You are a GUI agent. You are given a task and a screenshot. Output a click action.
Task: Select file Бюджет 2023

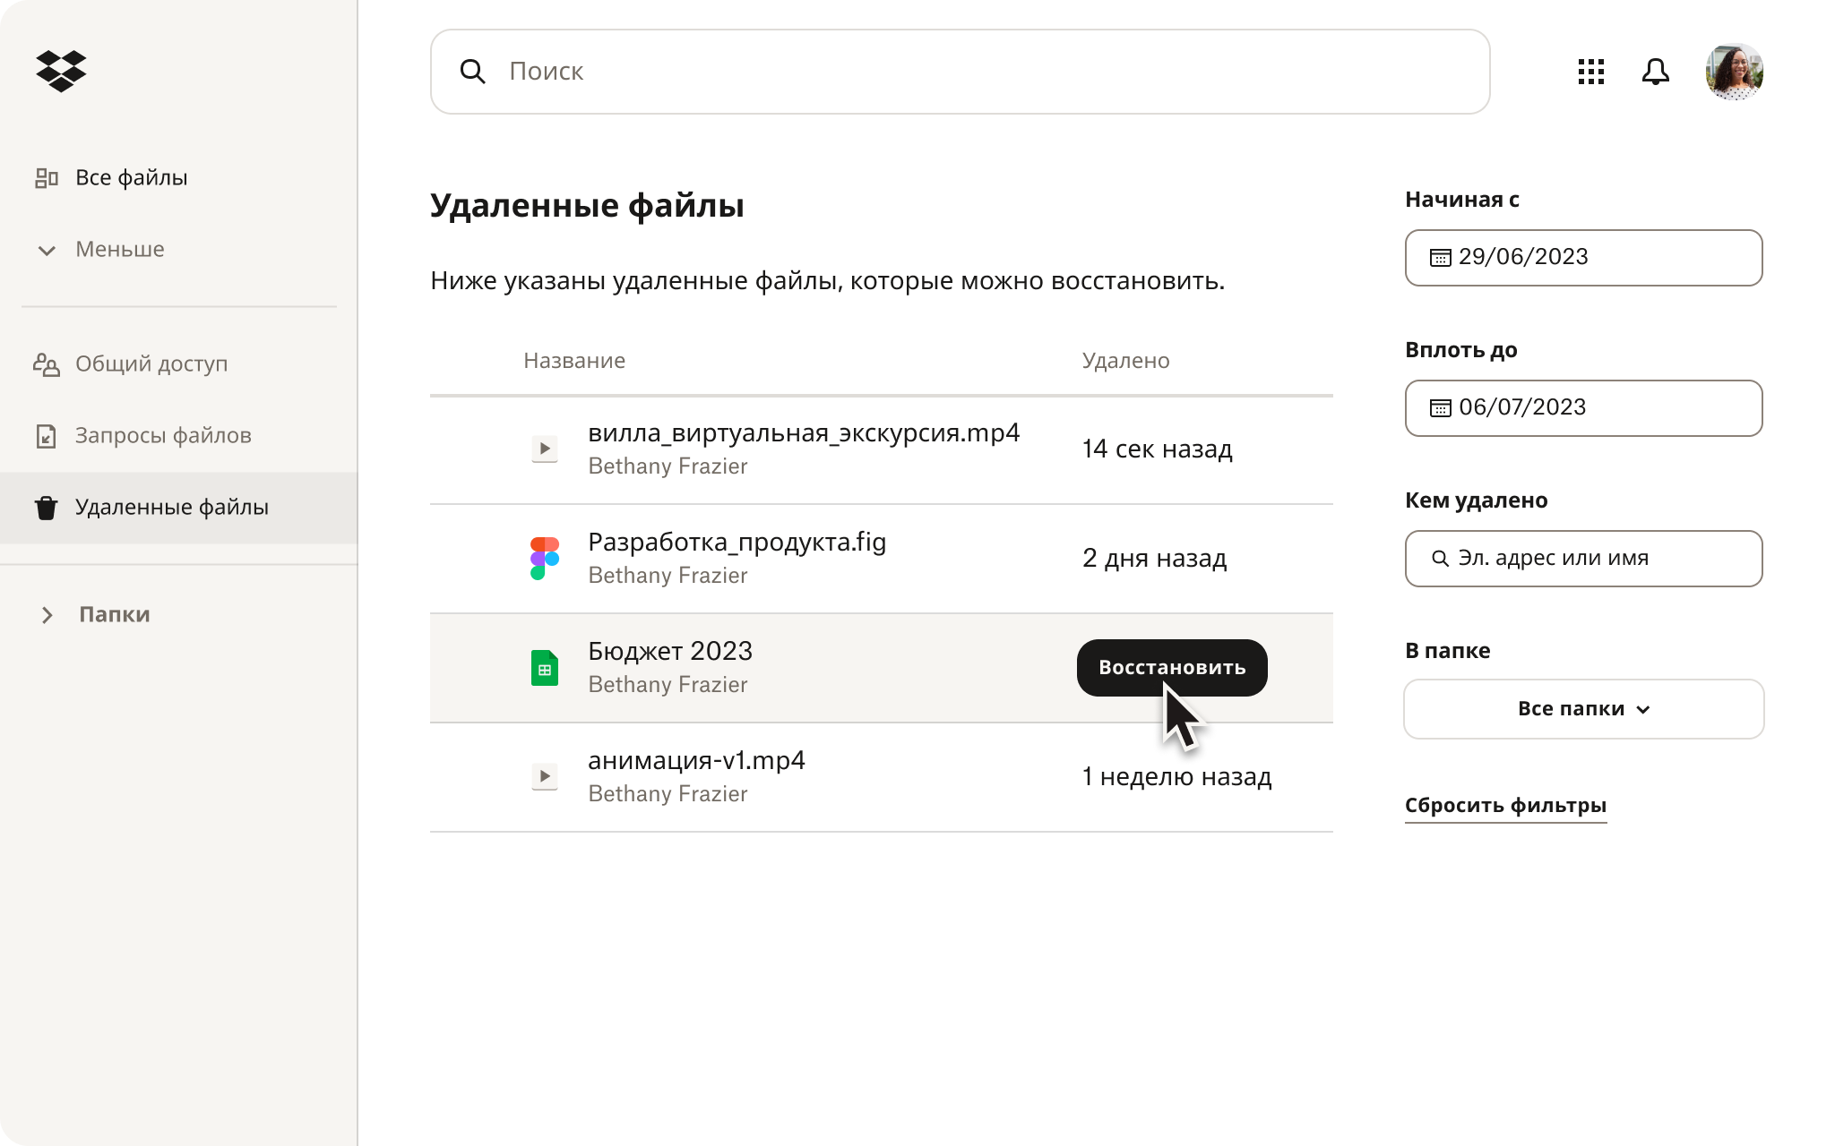point(670,651)
